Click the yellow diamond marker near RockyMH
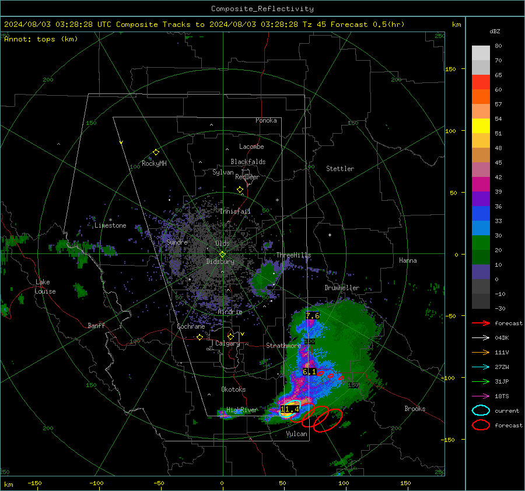525x491 pixels. tap(156, 152)
